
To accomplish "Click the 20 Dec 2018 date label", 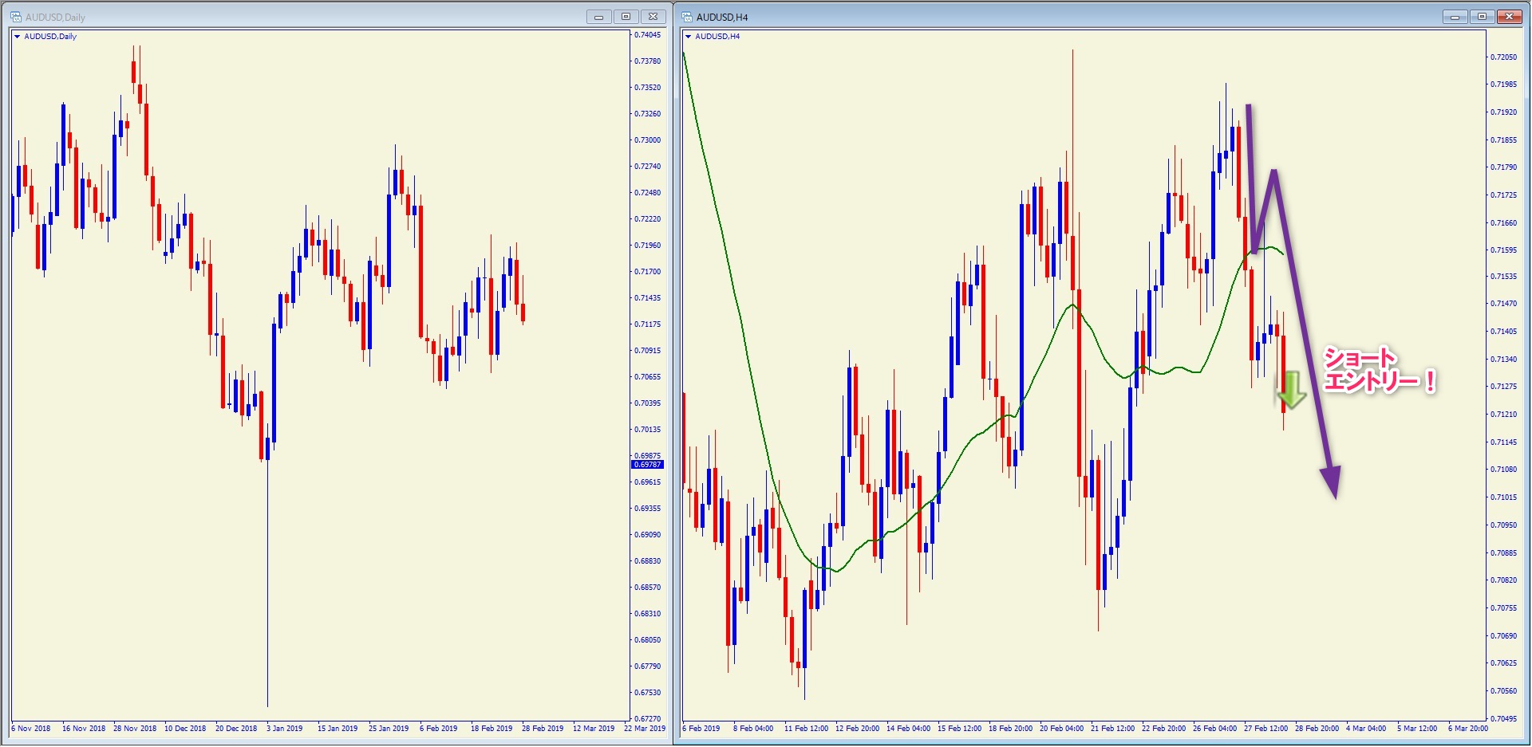I will coord(236,729).
